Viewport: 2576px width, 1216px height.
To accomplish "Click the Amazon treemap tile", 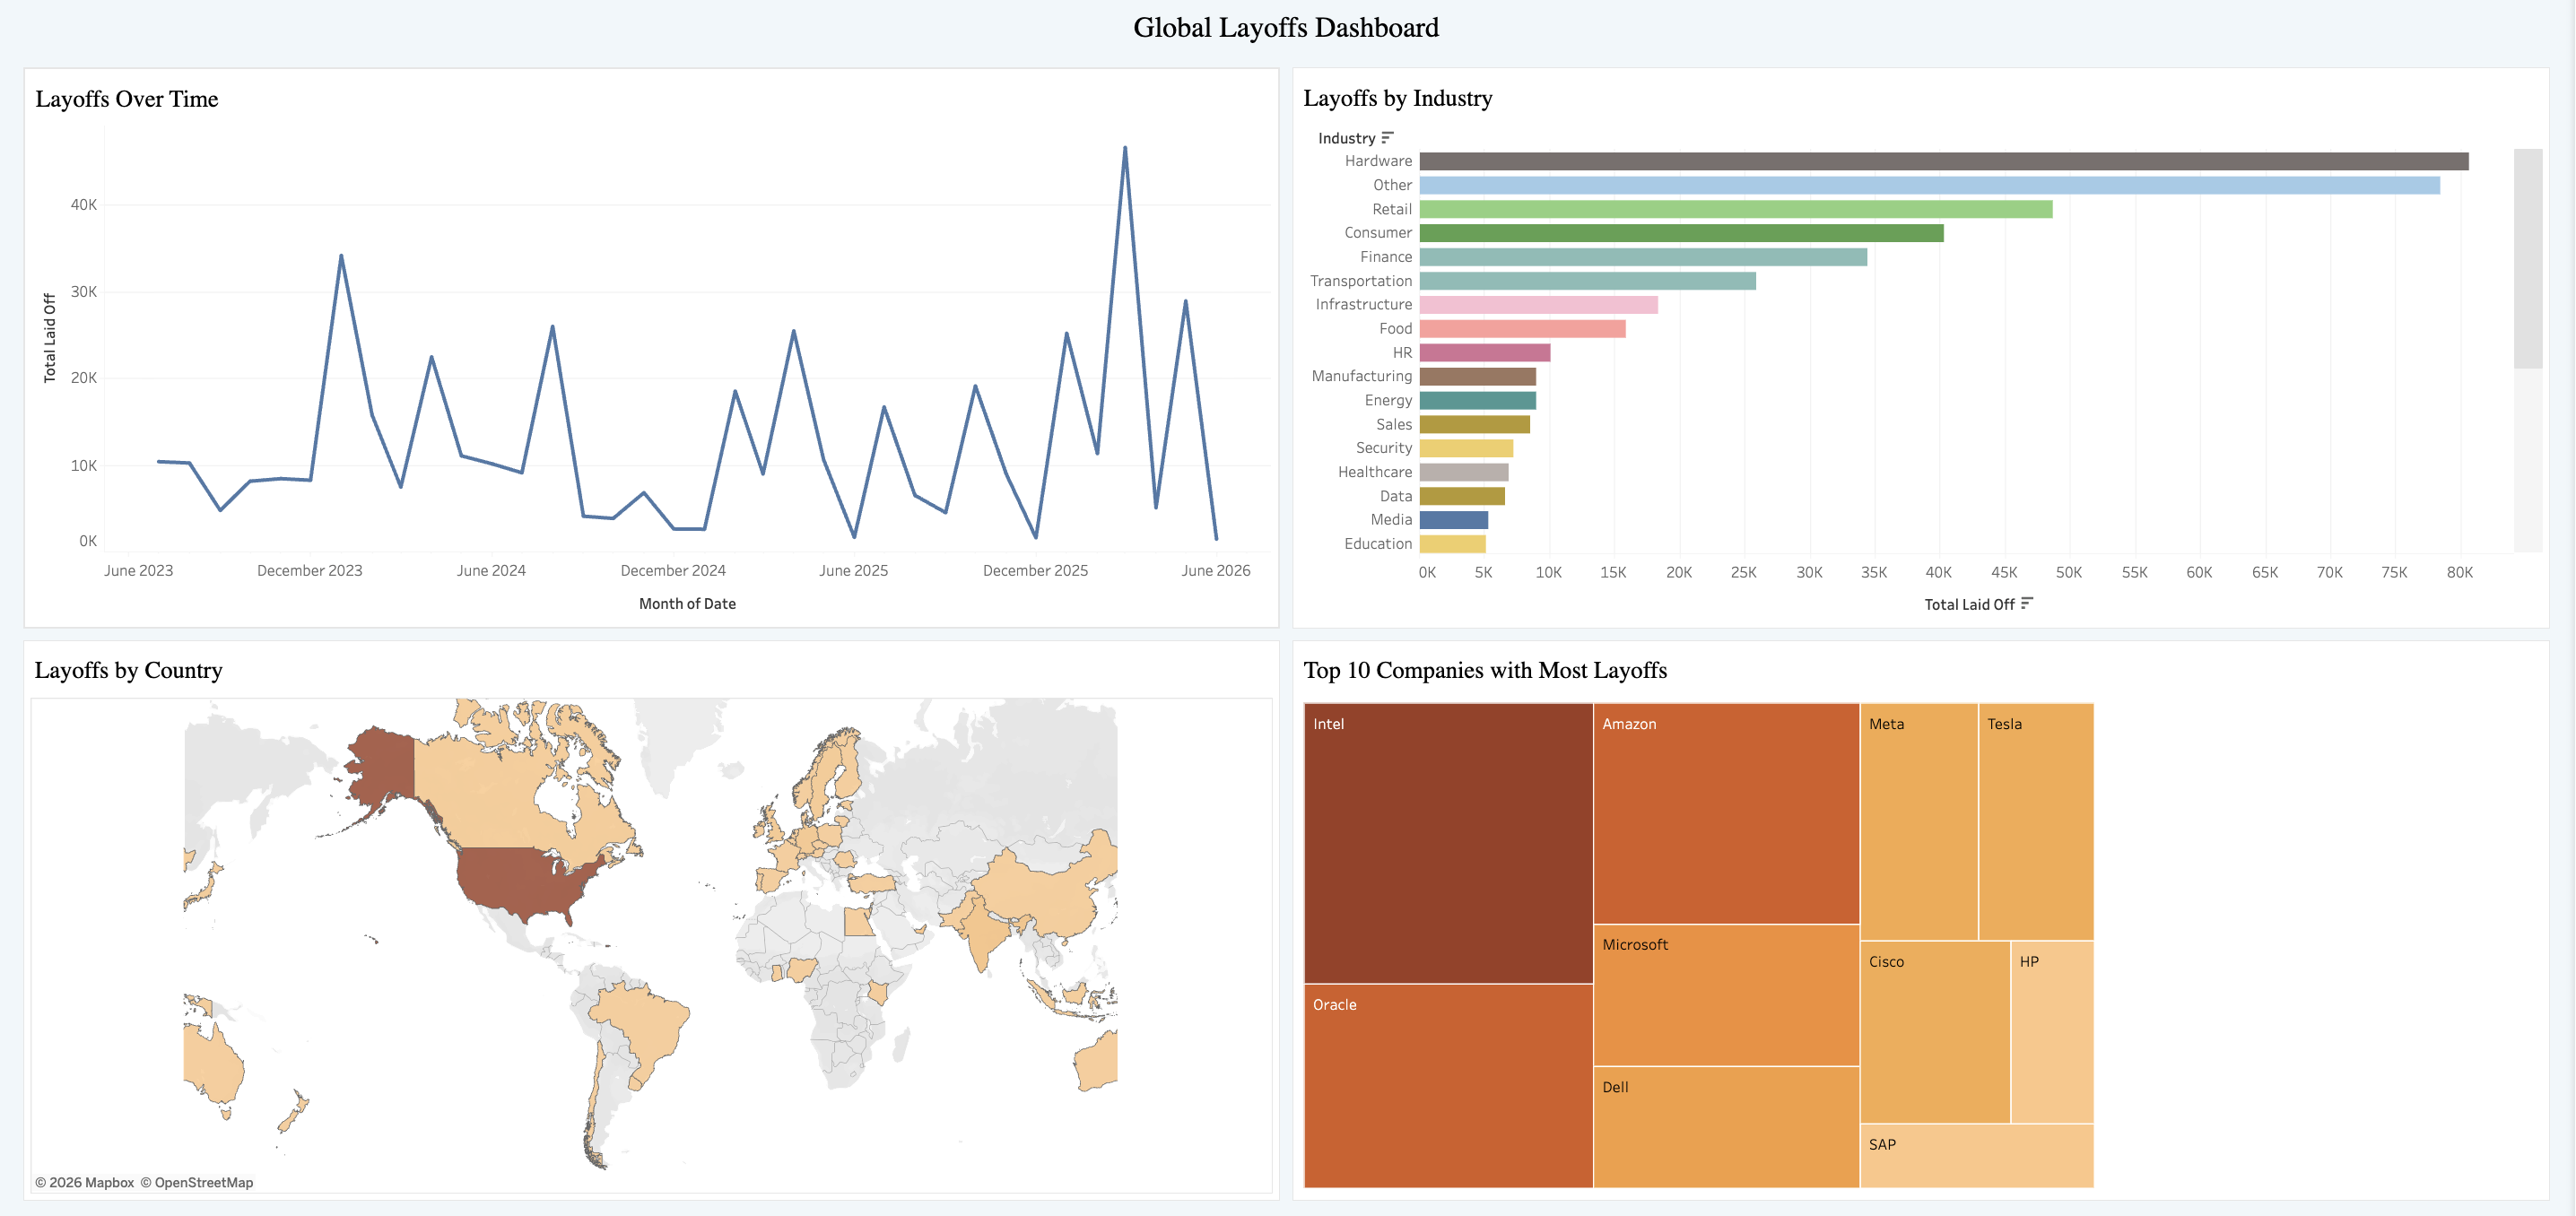I will click(1726, 813).
